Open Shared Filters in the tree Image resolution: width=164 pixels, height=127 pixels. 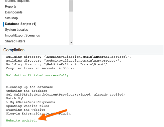(x=15, y=41)
